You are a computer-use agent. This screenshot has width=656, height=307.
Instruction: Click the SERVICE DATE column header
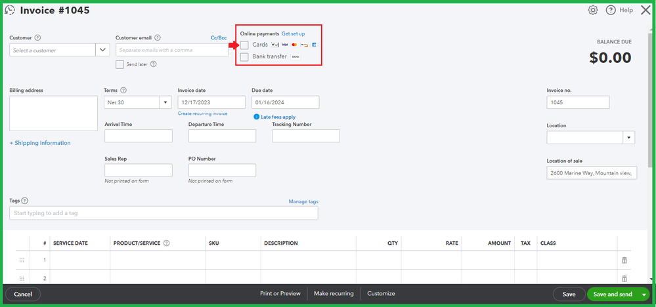70,243
